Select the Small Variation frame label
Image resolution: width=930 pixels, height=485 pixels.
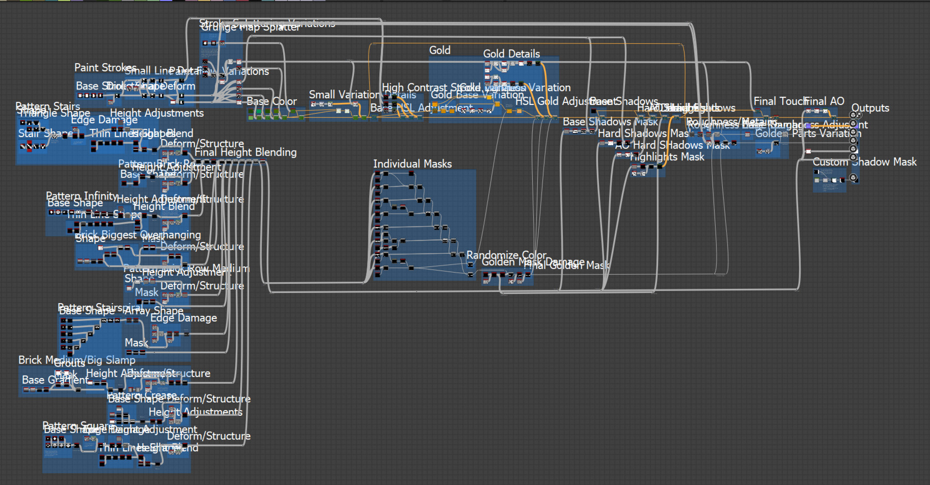click(x=344, y=95)
